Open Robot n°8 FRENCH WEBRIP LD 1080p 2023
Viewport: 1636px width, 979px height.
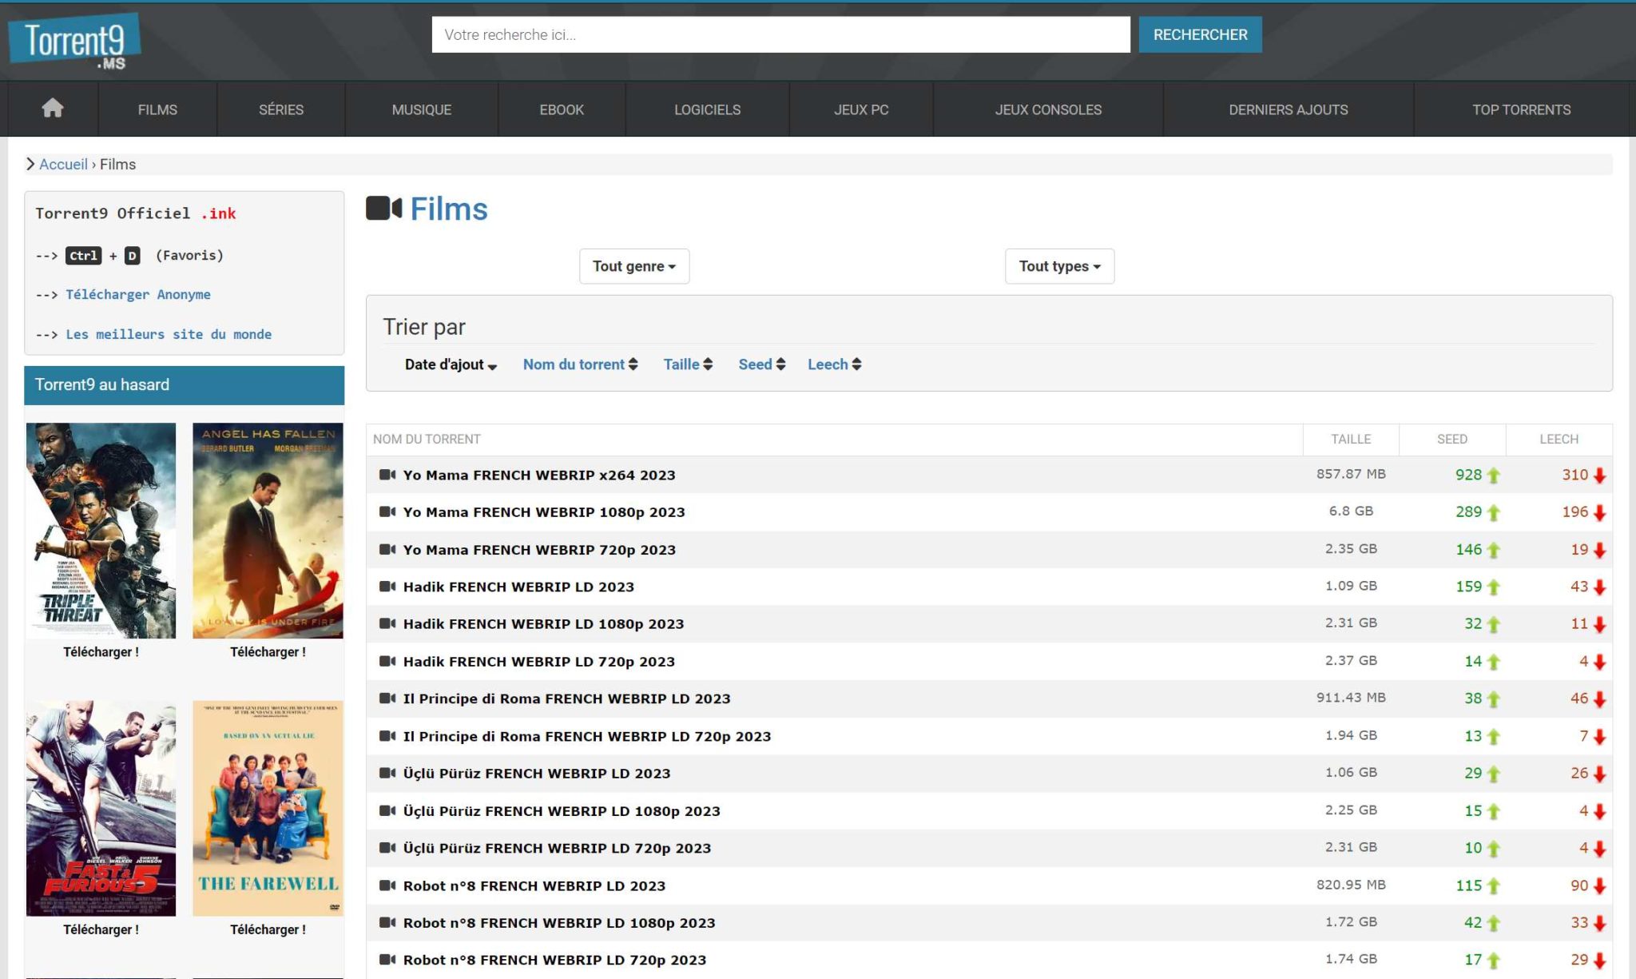point(559,922)
